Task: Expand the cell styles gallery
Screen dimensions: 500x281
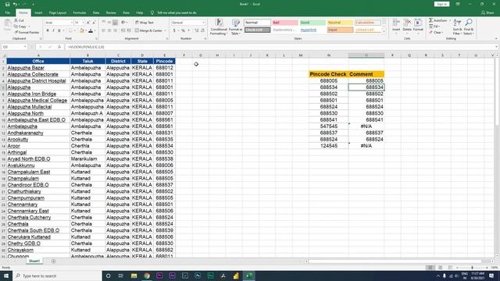Action: 384,32
